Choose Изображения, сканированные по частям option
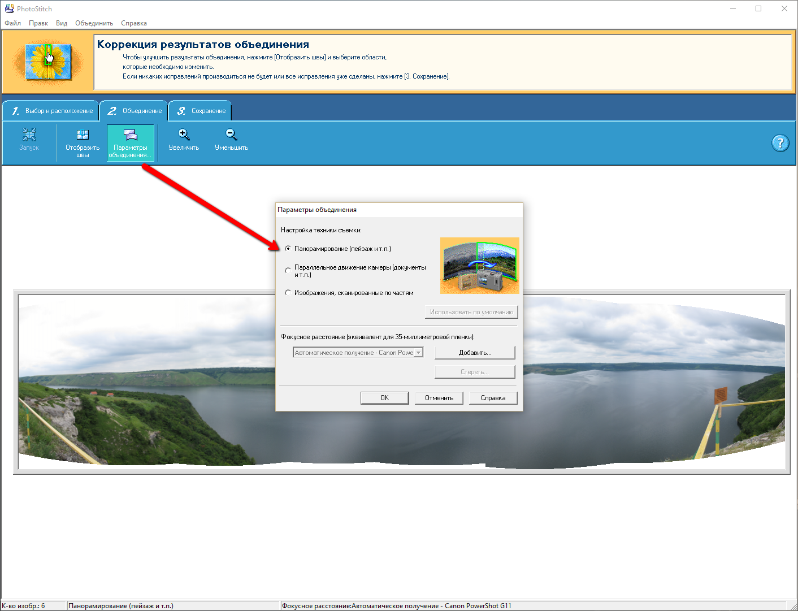Screen dimensions: 798x611 point(288,293)
